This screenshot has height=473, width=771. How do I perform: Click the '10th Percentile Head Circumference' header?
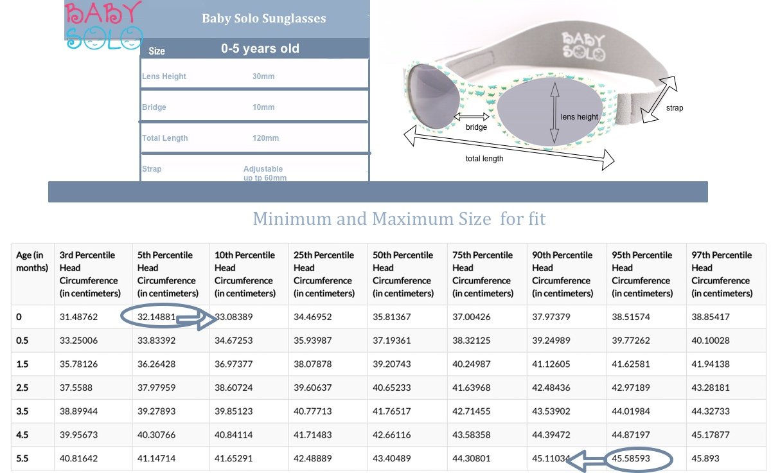point(245,274)
